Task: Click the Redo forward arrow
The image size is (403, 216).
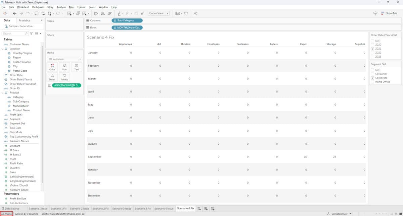Action: pyautogui.click(x=21, y=13)
